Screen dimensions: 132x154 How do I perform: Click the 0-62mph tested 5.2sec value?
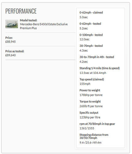[x=83, y=28]
